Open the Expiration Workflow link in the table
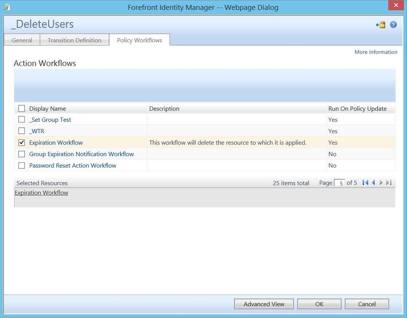This screenshot has height=318, width=407. (x=56, y=143)
